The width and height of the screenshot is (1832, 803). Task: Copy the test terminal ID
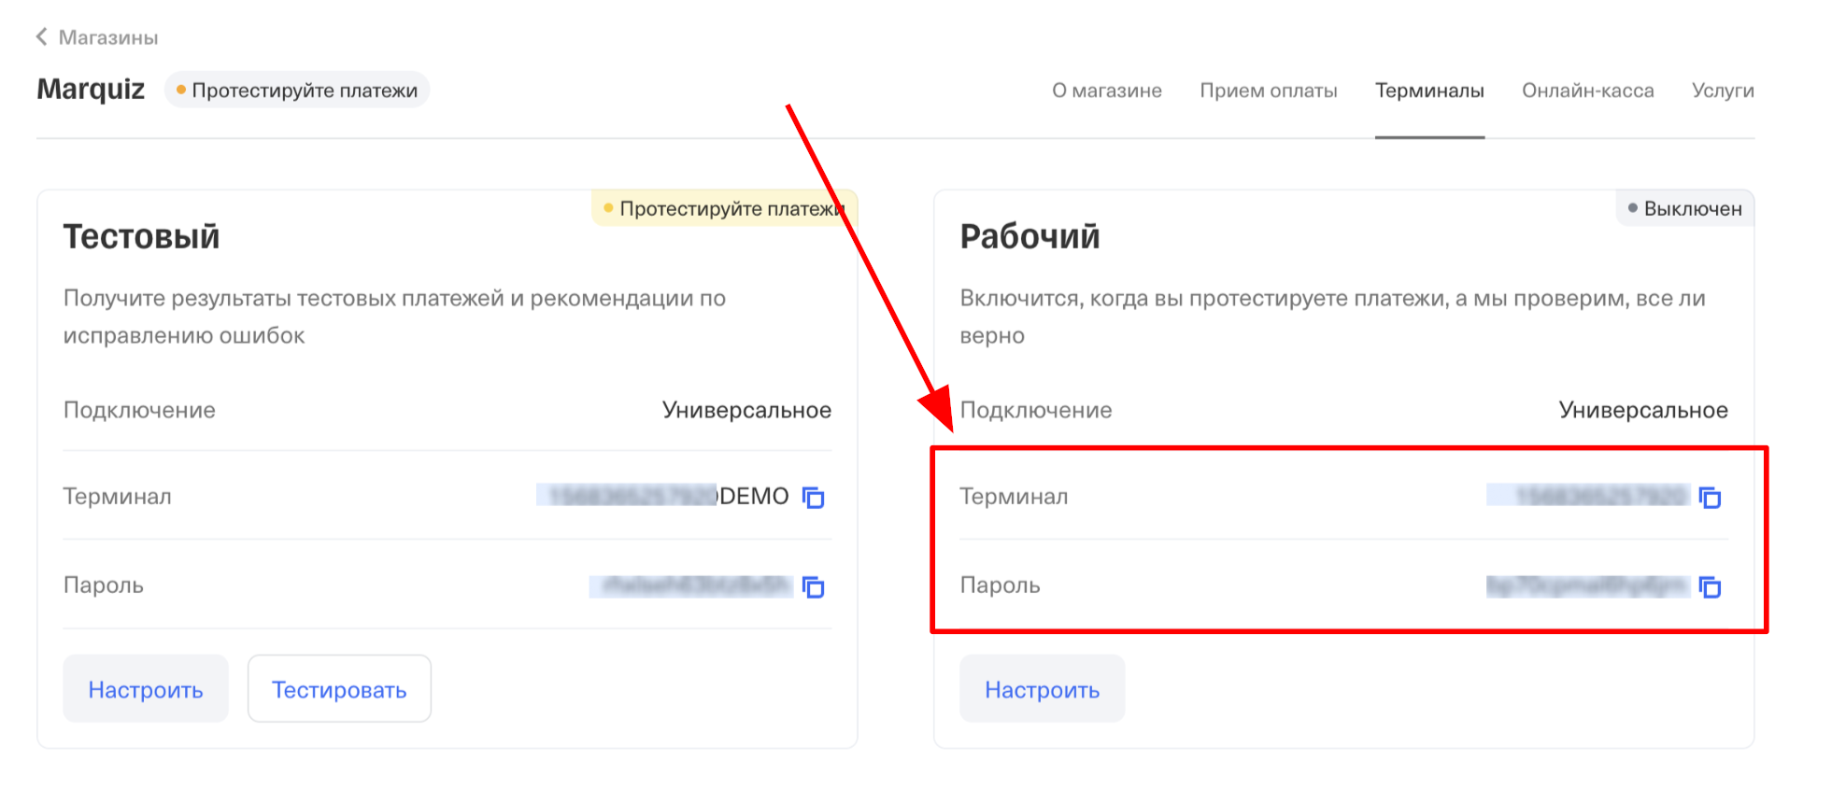[x=814, y=498]
